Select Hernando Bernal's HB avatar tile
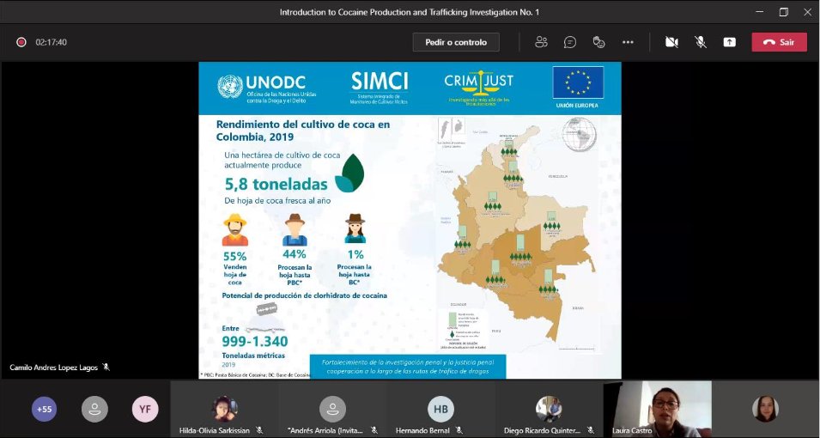The image size is (820, 438). click(440, 409)
